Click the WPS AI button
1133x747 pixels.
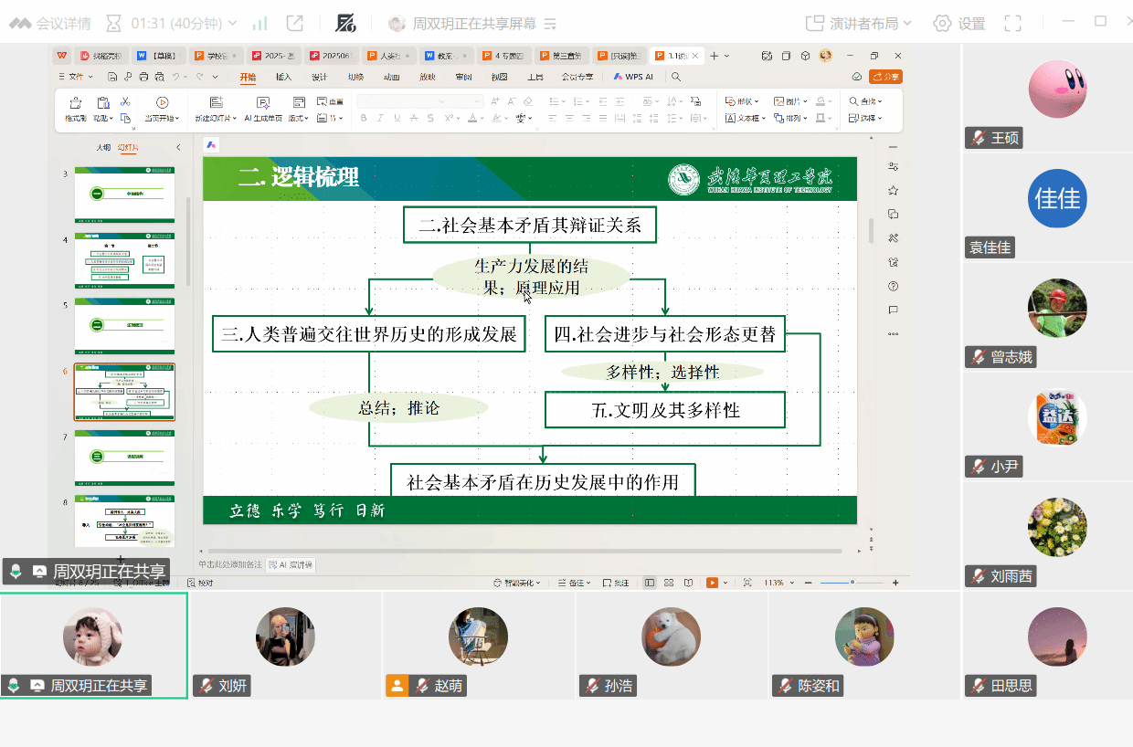(633, 78)
